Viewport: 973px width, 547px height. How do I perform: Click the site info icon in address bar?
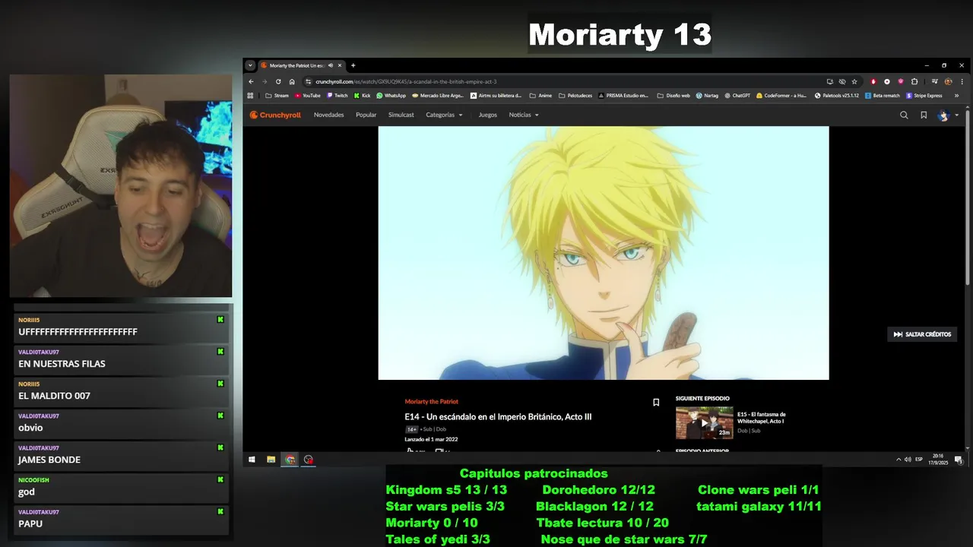coord(308,81)
